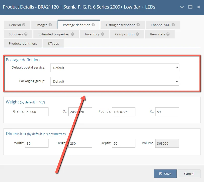Click the Pounds weight field

tap(123, 112)
